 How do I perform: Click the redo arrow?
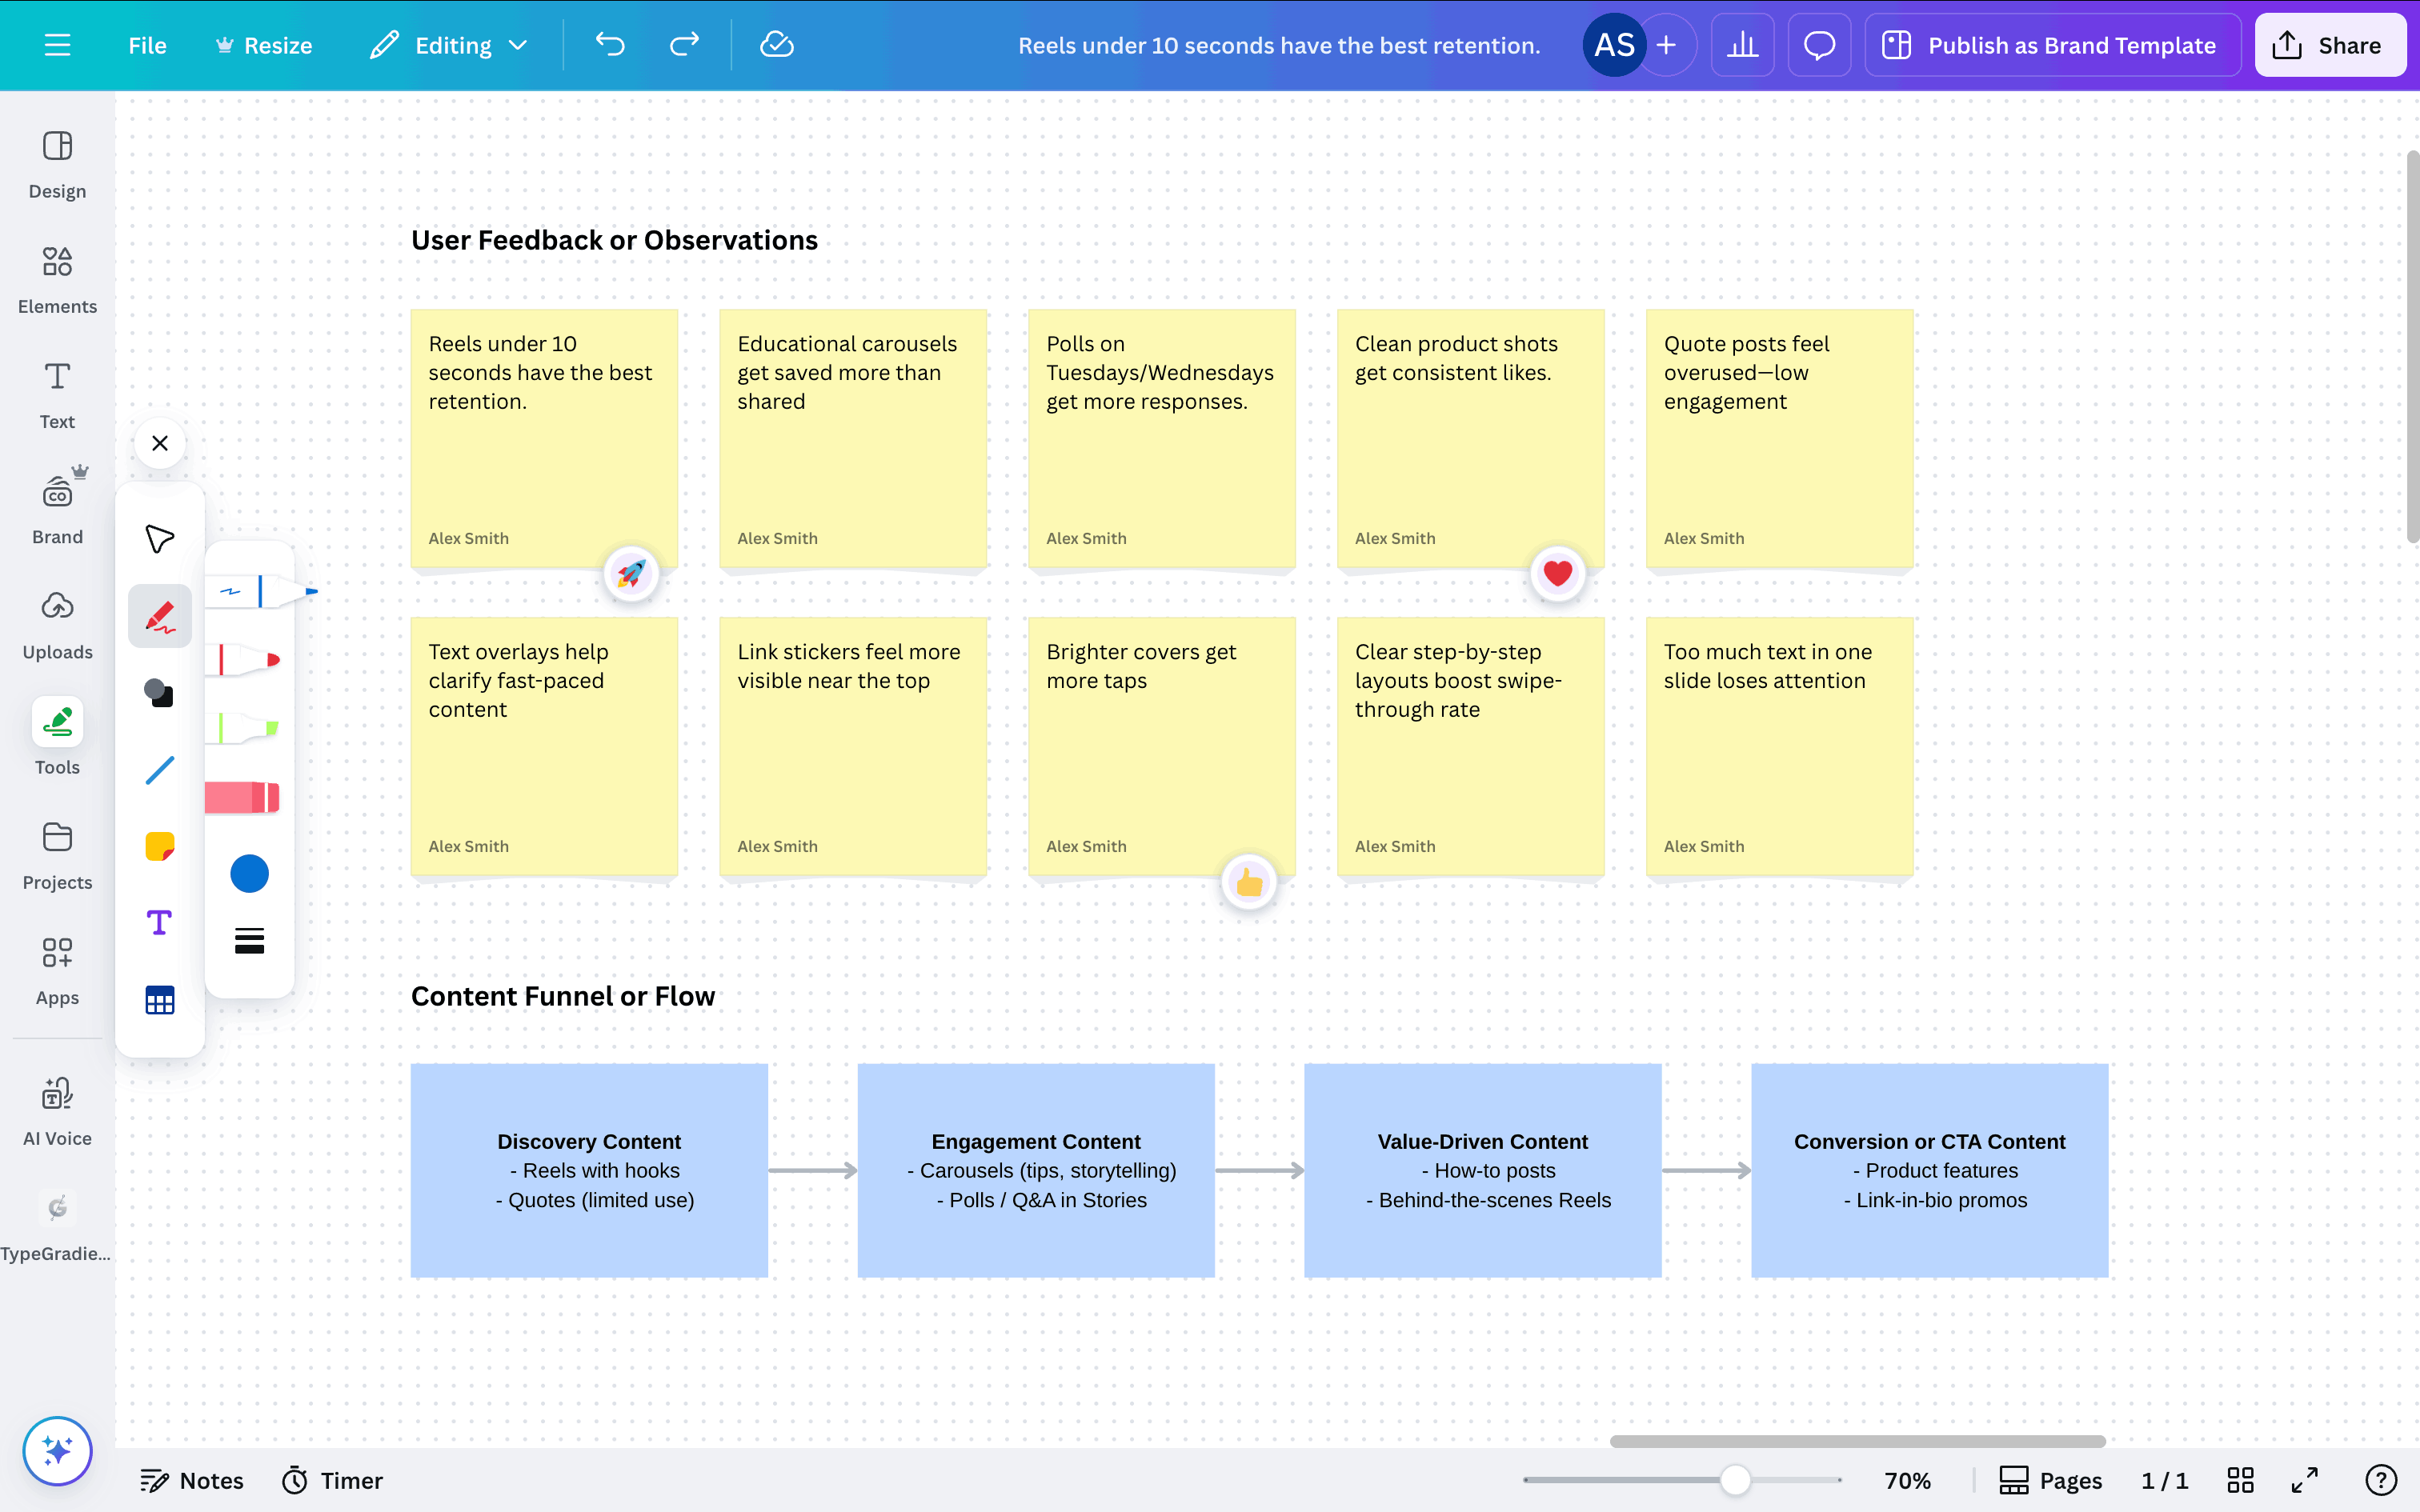(684, 45)
